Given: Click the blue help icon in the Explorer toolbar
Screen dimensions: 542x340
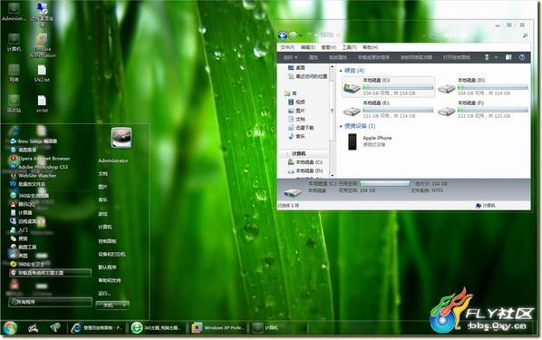Looking at the screenshot, I should coord(522,57).
